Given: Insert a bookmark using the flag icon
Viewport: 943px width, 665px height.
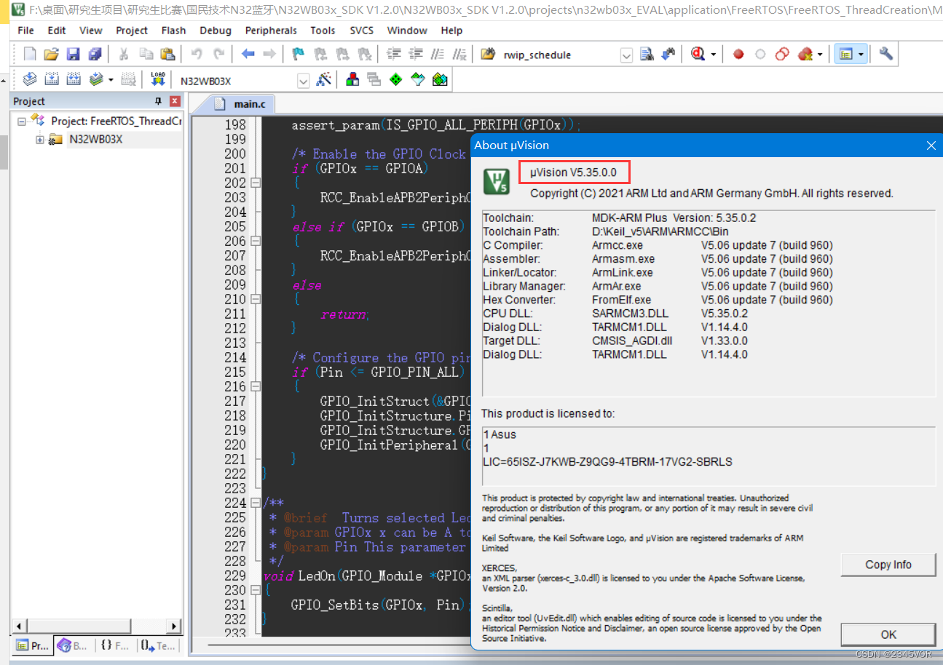Looking at the screenshot, I should pos(298,55).
